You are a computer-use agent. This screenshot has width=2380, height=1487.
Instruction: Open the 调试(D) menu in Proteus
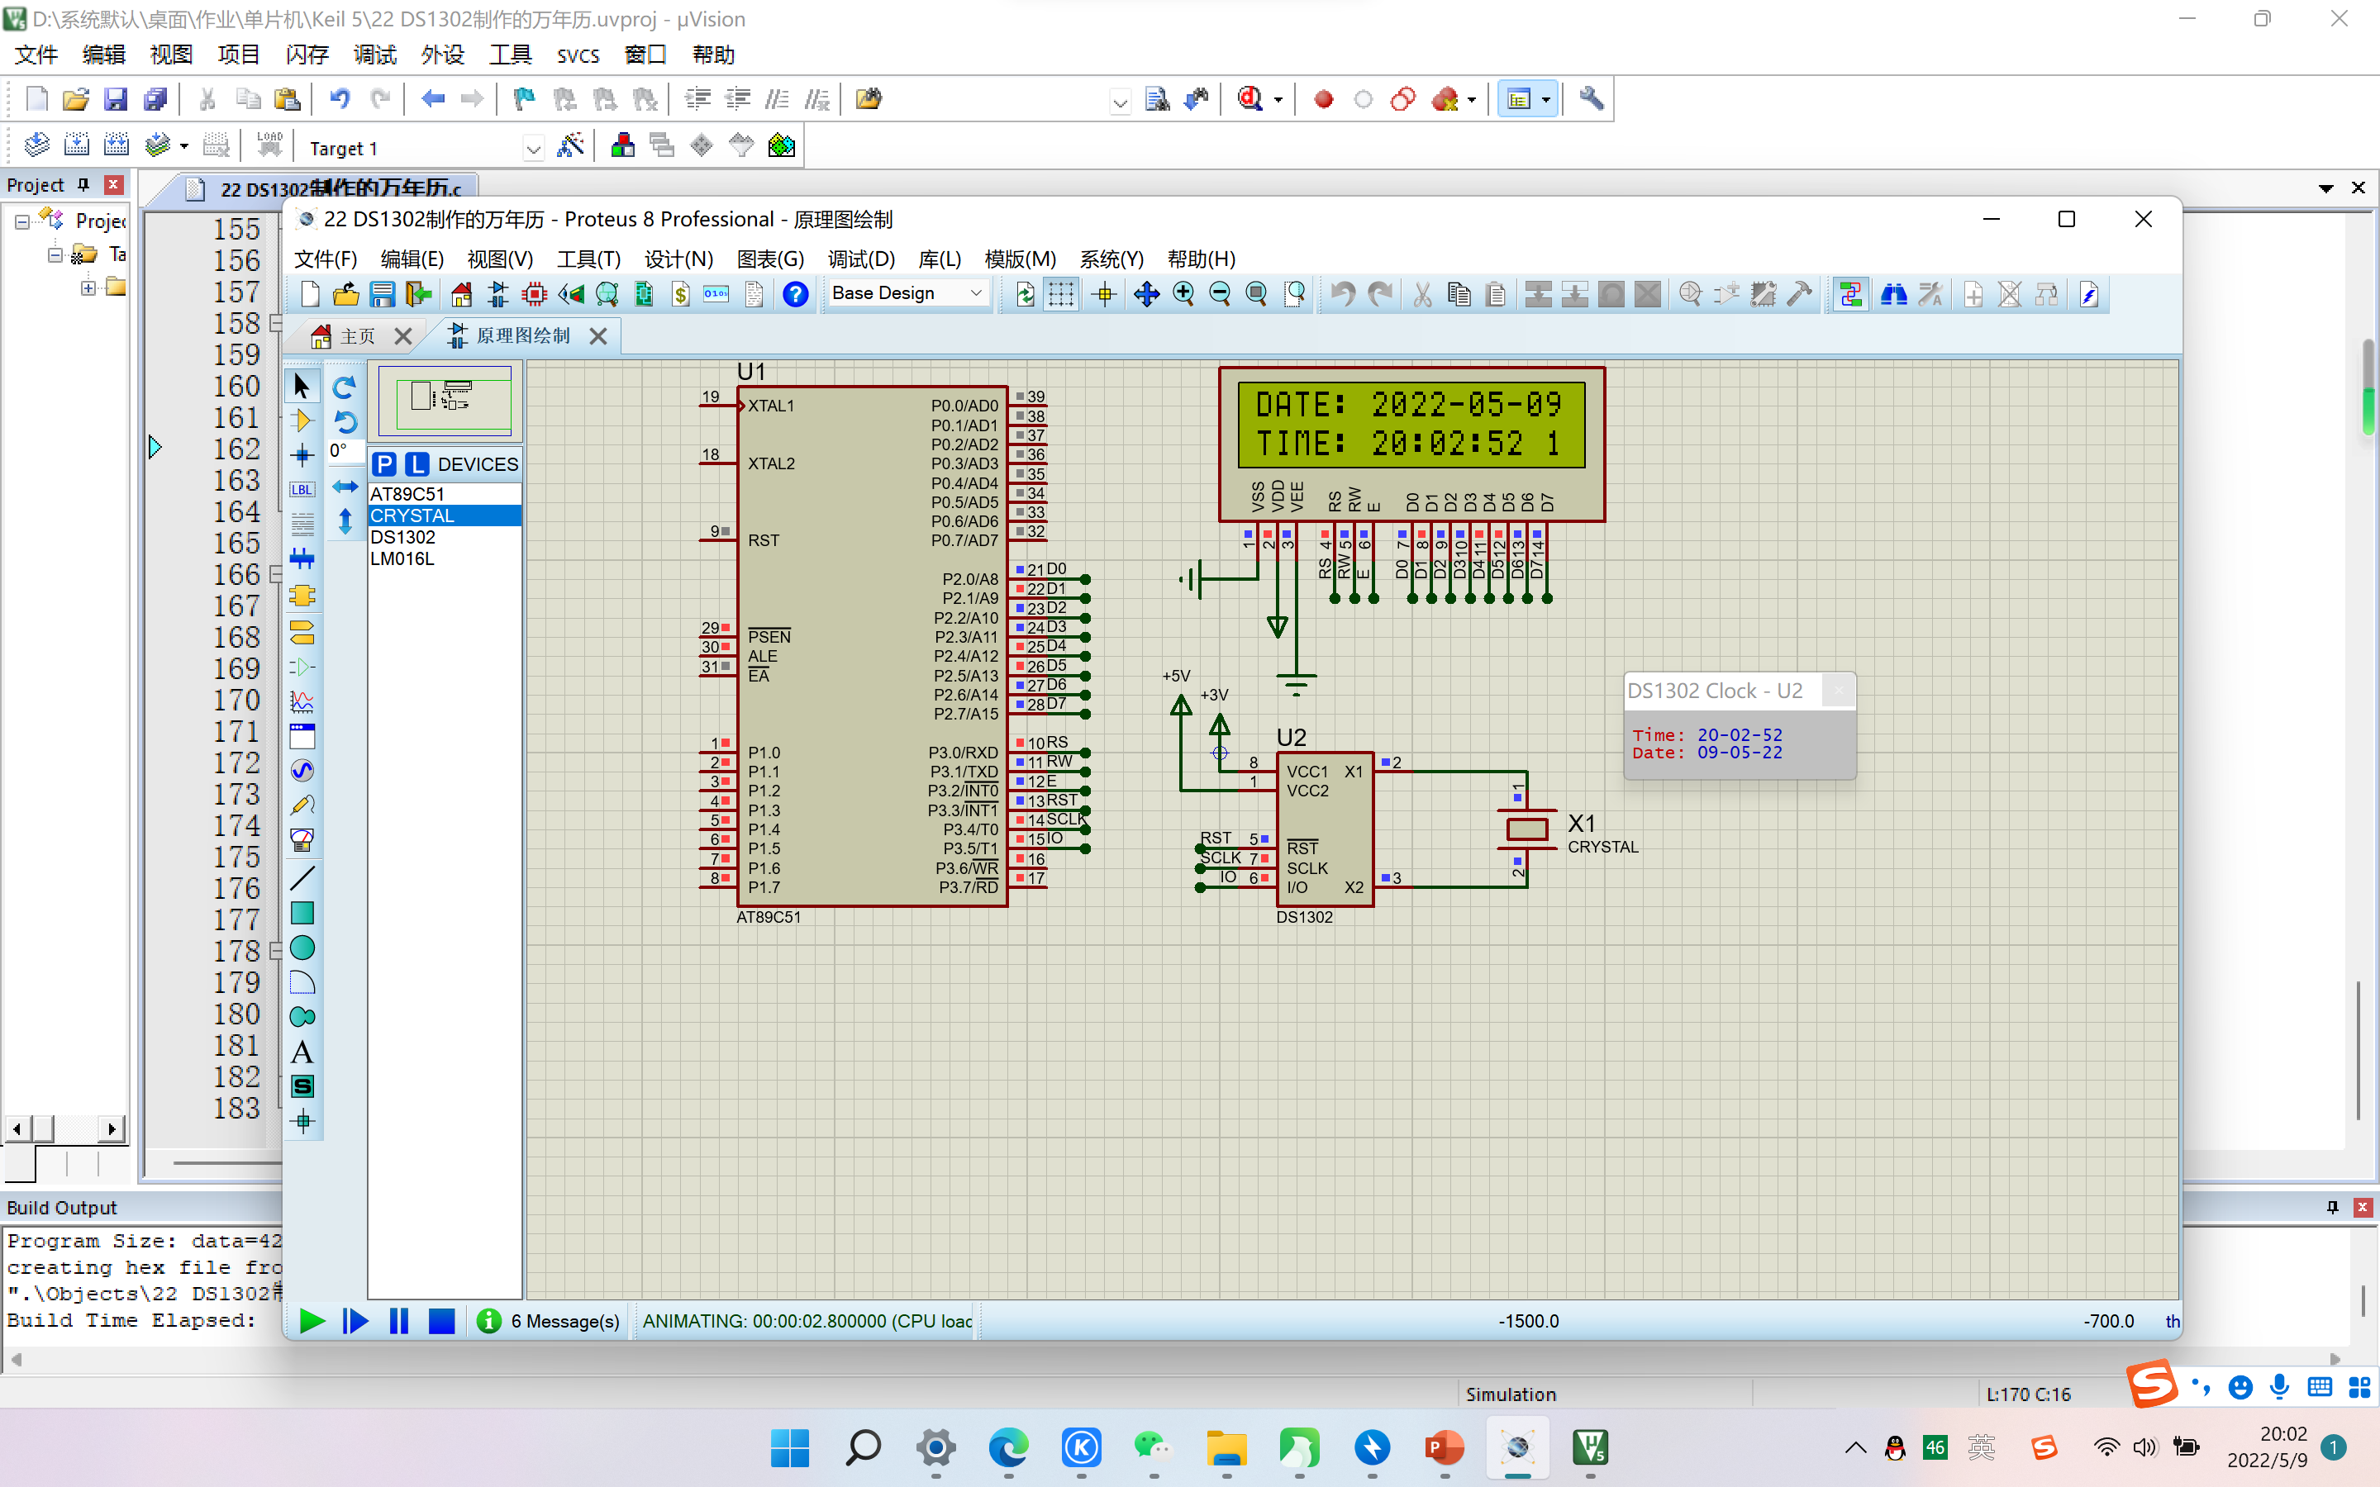(860, 259)
